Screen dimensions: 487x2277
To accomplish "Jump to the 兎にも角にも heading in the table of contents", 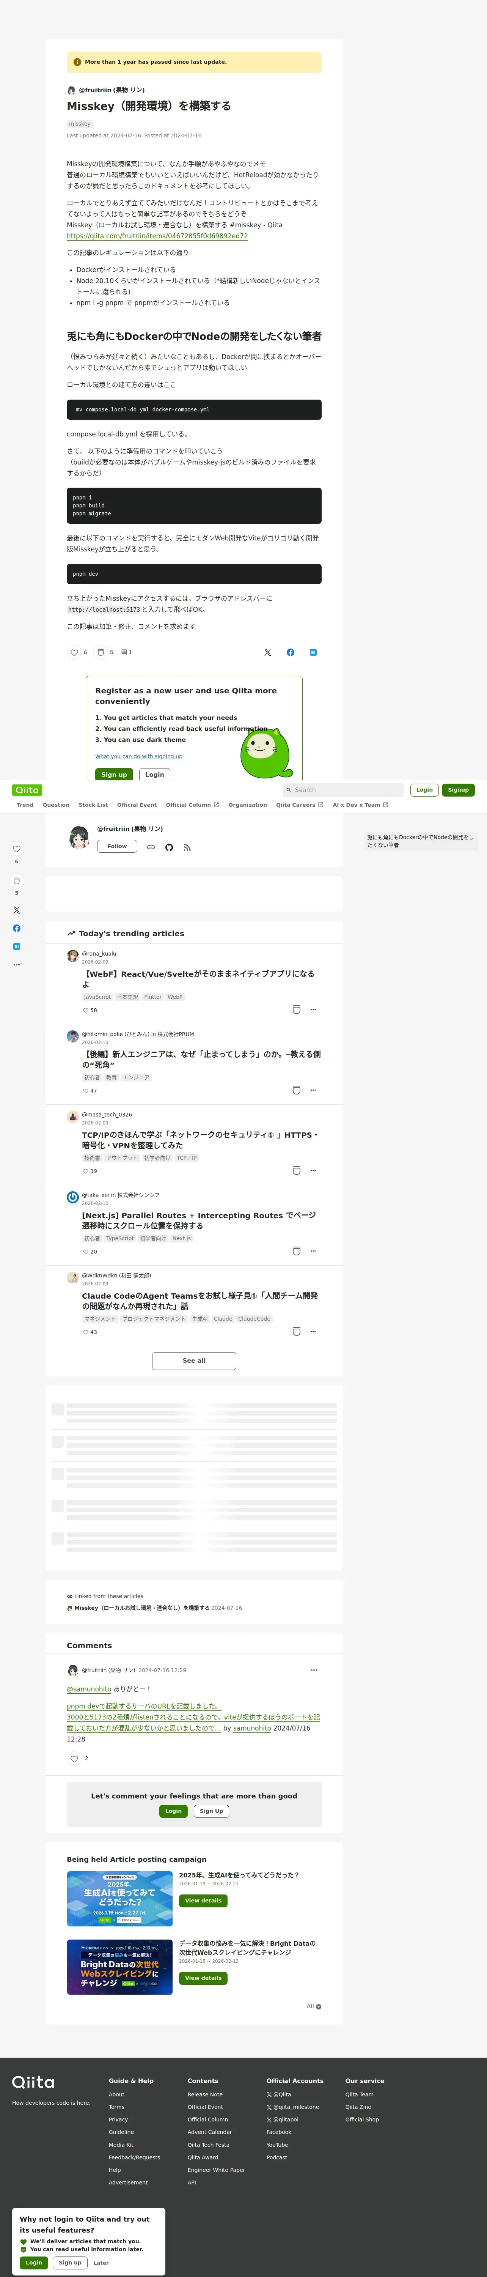I will coord(420,841).
